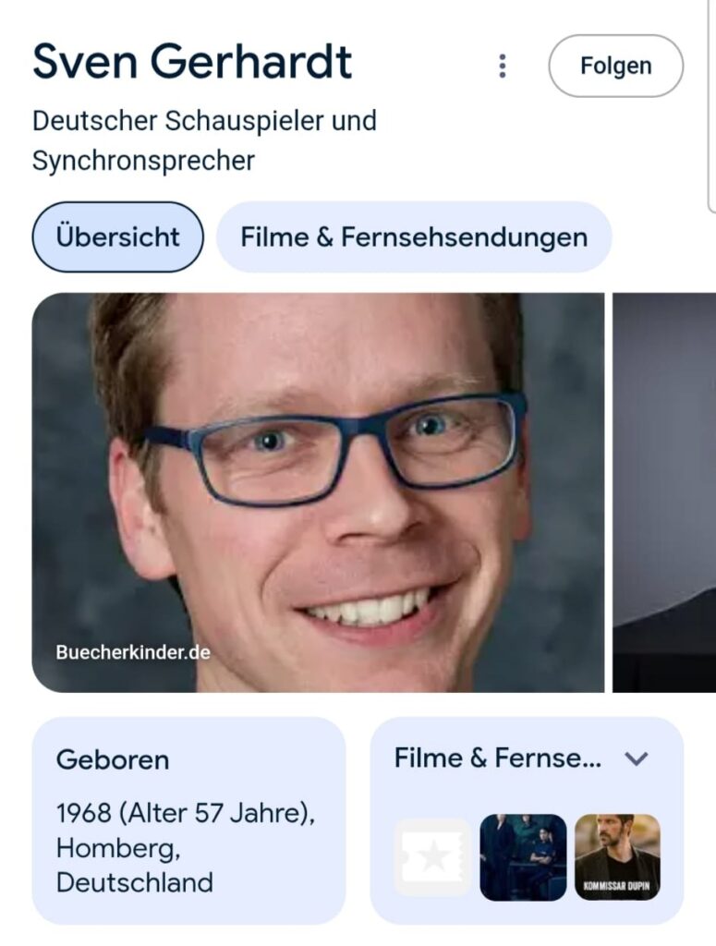
Task: Tap the 1968 birth year text
Action: [x=84, y=813]
